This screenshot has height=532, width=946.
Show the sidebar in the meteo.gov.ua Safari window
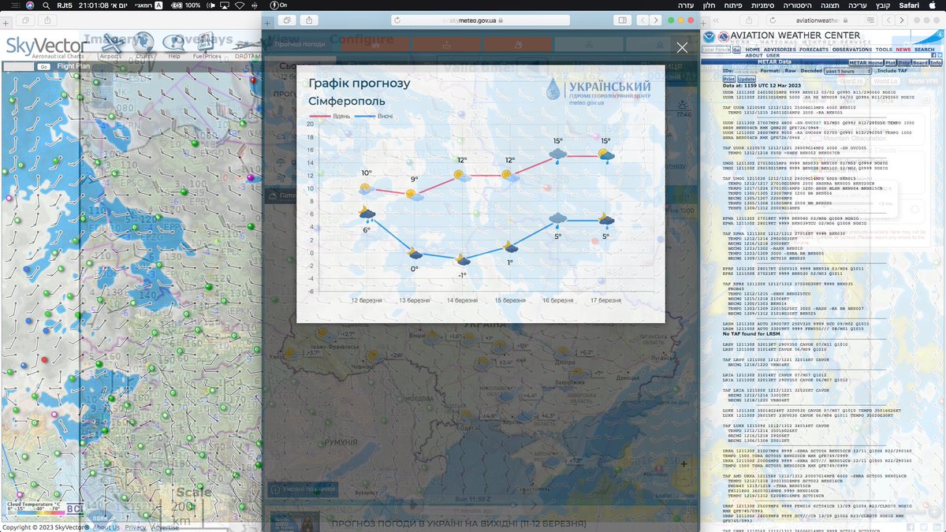pos(623,20)
